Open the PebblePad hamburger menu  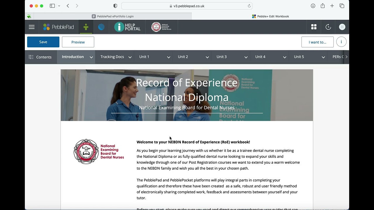[32, 27]
